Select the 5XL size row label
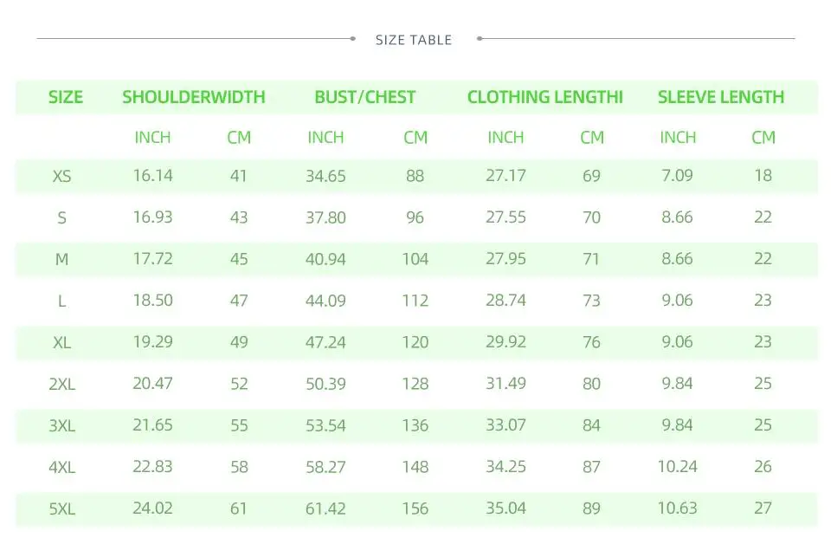837x557 pixels. point(62,509)
